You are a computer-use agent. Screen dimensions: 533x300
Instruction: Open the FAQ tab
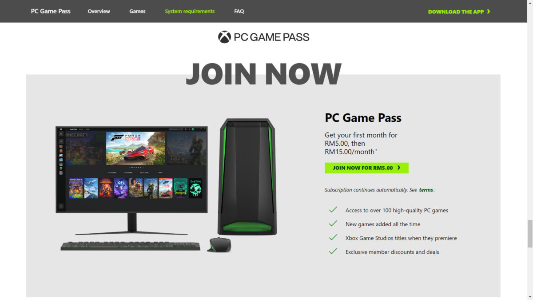pos(239,12)
